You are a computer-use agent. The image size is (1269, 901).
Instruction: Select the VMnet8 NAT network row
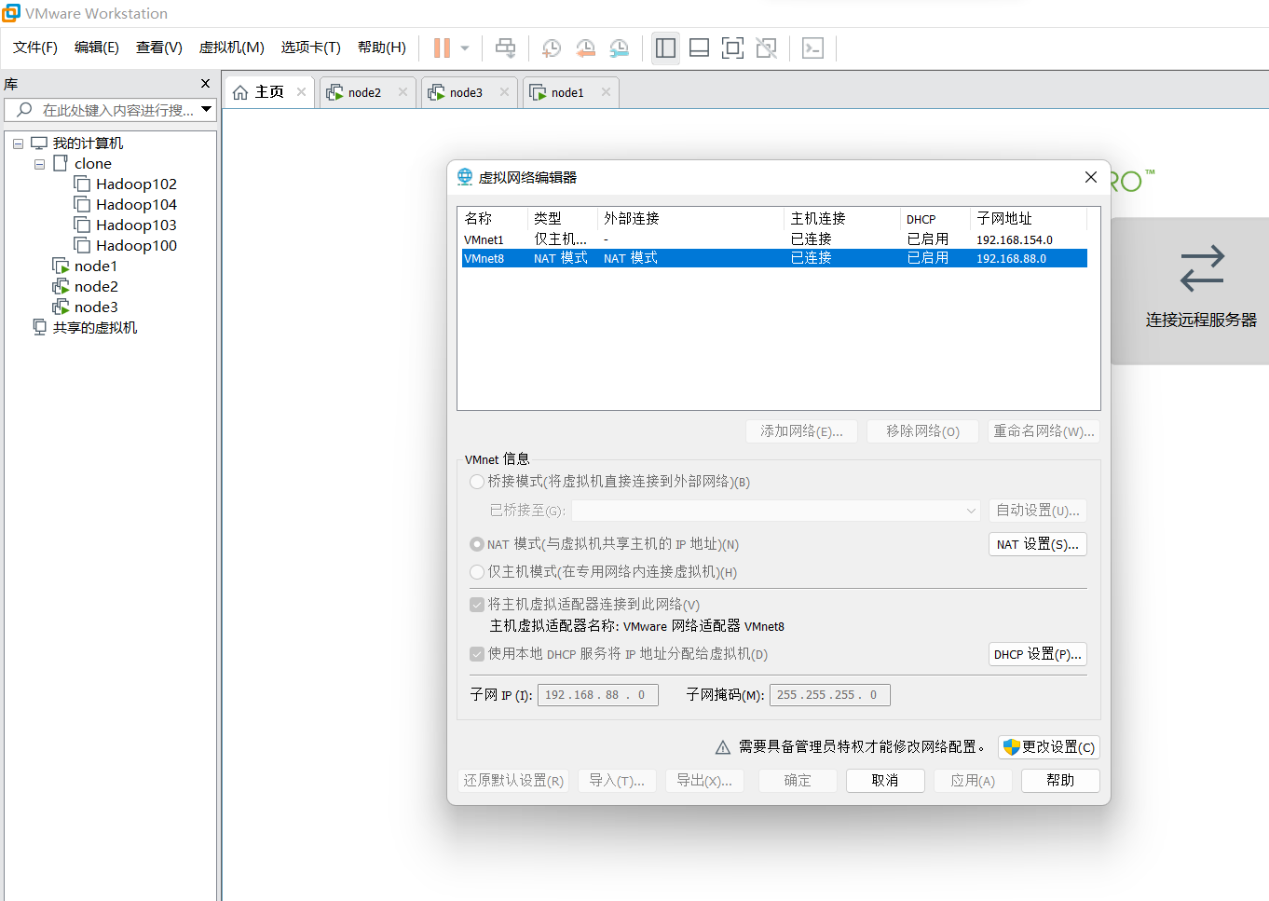click(x=774, y=258)
